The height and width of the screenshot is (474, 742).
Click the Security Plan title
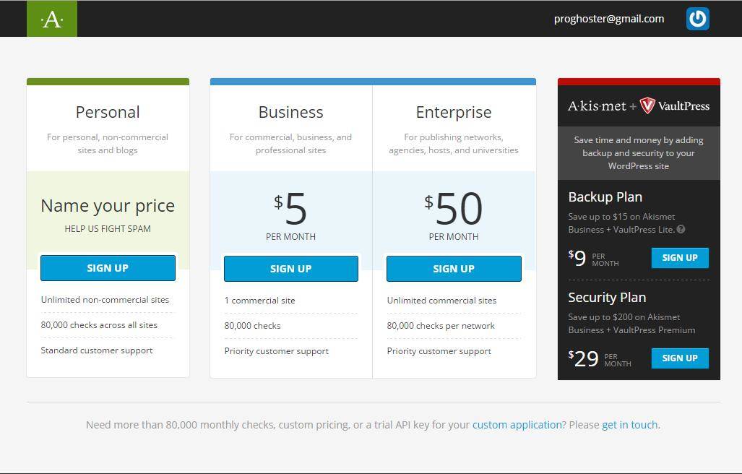coord(607,298)
